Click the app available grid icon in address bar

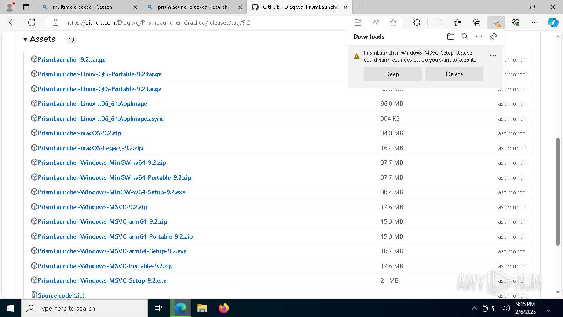[358, 22]
